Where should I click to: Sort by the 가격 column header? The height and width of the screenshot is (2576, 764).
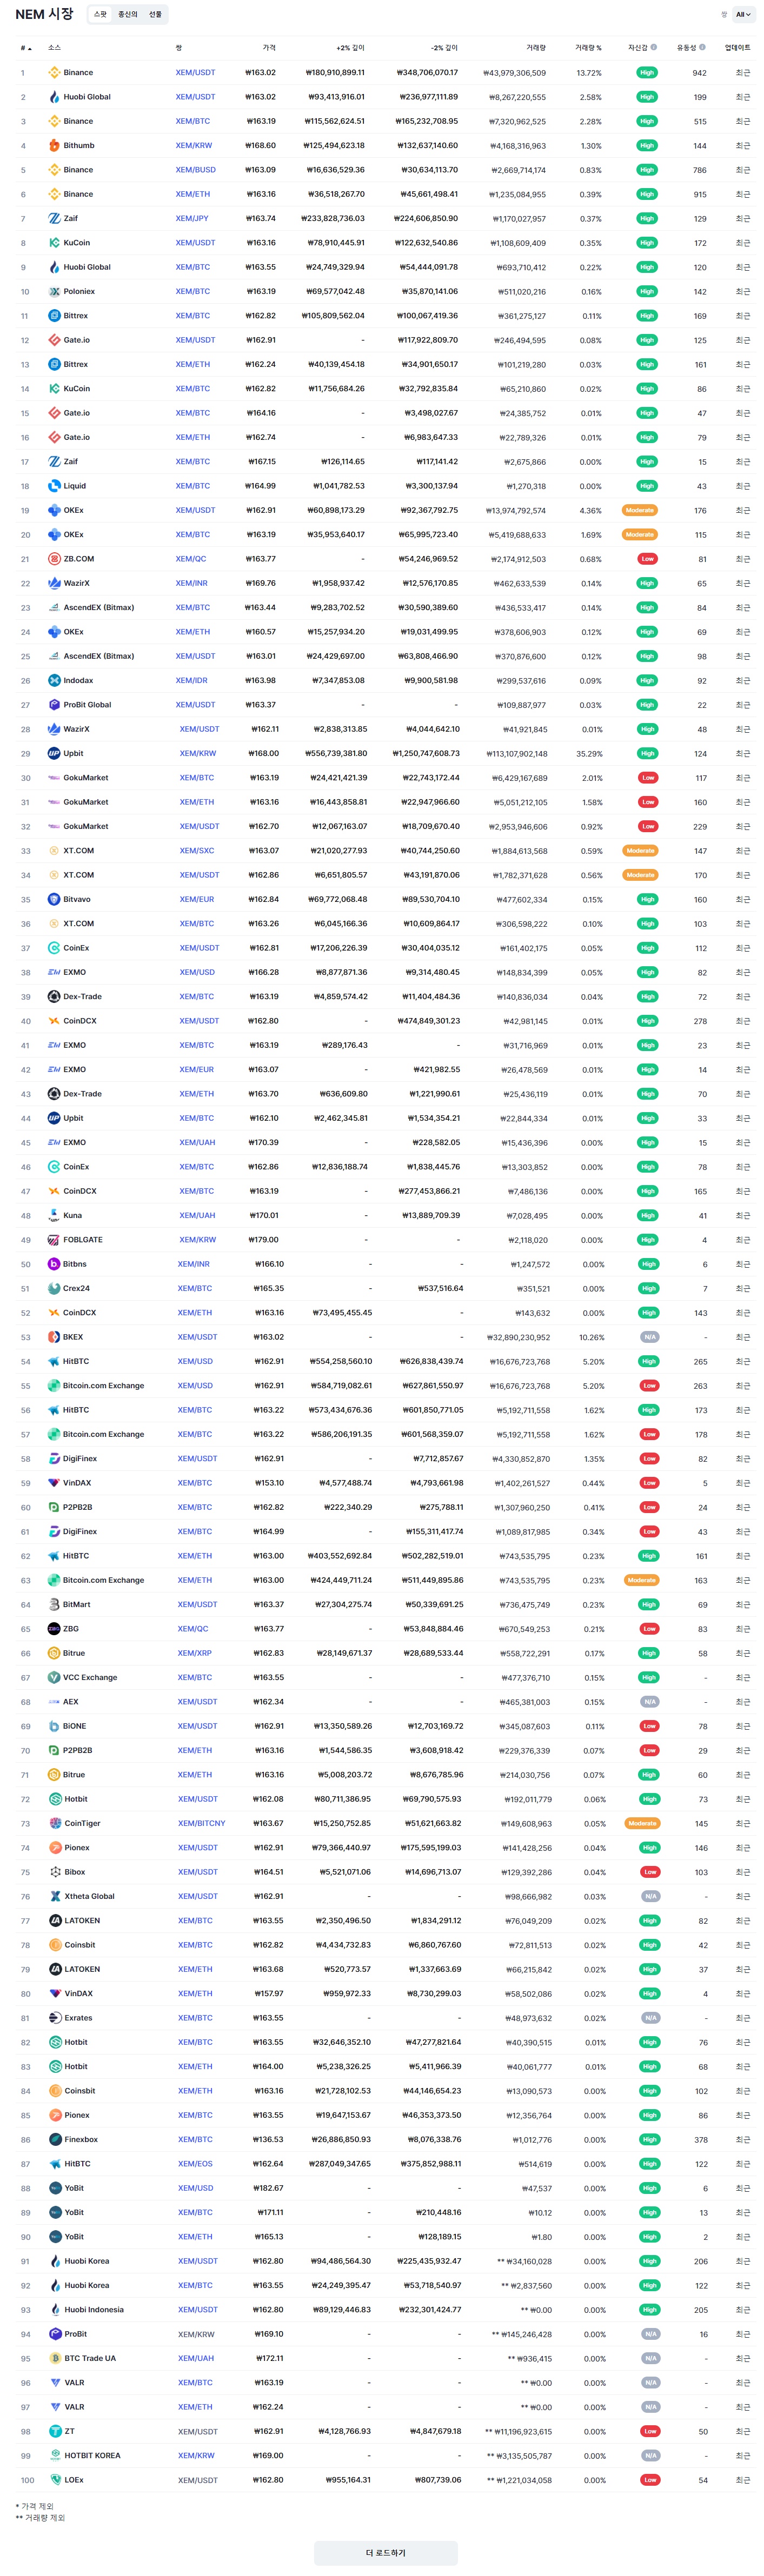[268, 47]
